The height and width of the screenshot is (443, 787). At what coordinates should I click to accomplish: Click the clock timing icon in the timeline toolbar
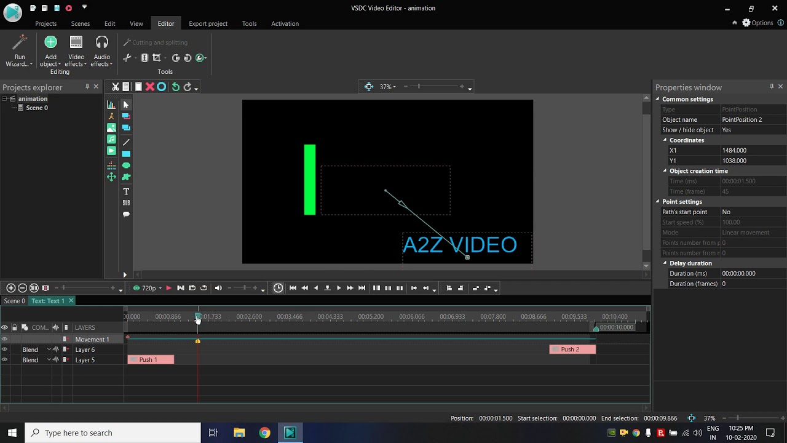278,288
